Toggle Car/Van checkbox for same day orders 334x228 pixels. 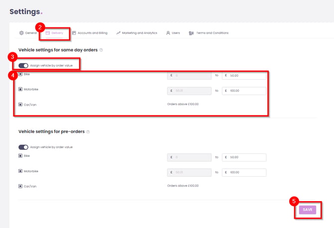[x=20, y=105]
